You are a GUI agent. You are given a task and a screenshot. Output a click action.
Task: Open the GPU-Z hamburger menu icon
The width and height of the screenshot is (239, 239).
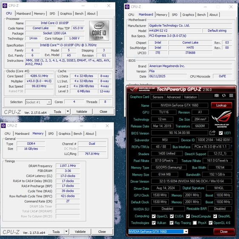coord(231,96)
